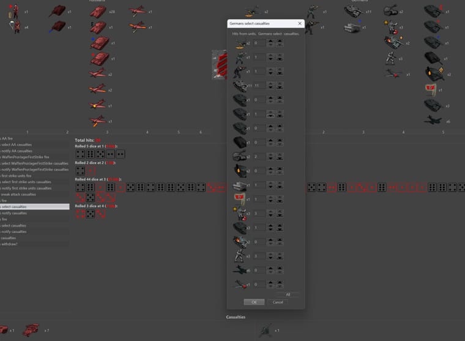The height and width of the screenshot is (341, 465).
Task: Set x6 plane casualties to maximum
Action: [x=280, y=268]
